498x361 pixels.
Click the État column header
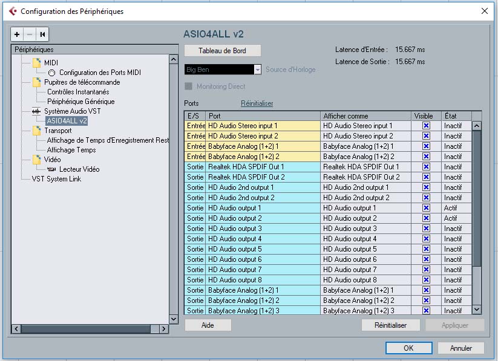(456, 116)
